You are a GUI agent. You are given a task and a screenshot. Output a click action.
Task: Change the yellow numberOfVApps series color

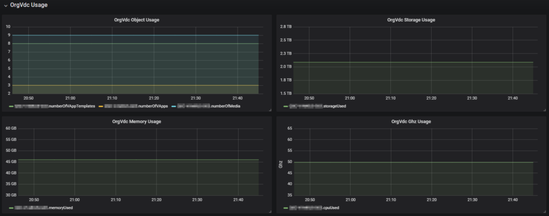pyautogui.click(x=100, y=106)
